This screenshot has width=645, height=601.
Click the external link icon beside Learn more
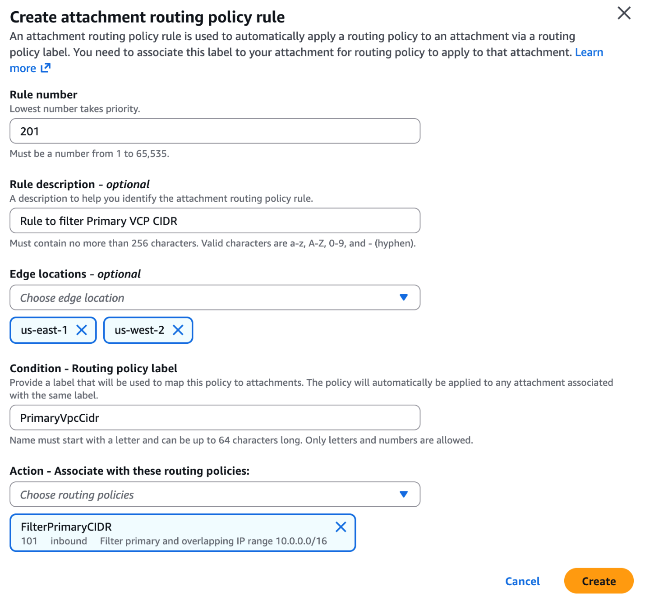pyautogui.click(x=46, y=68)
